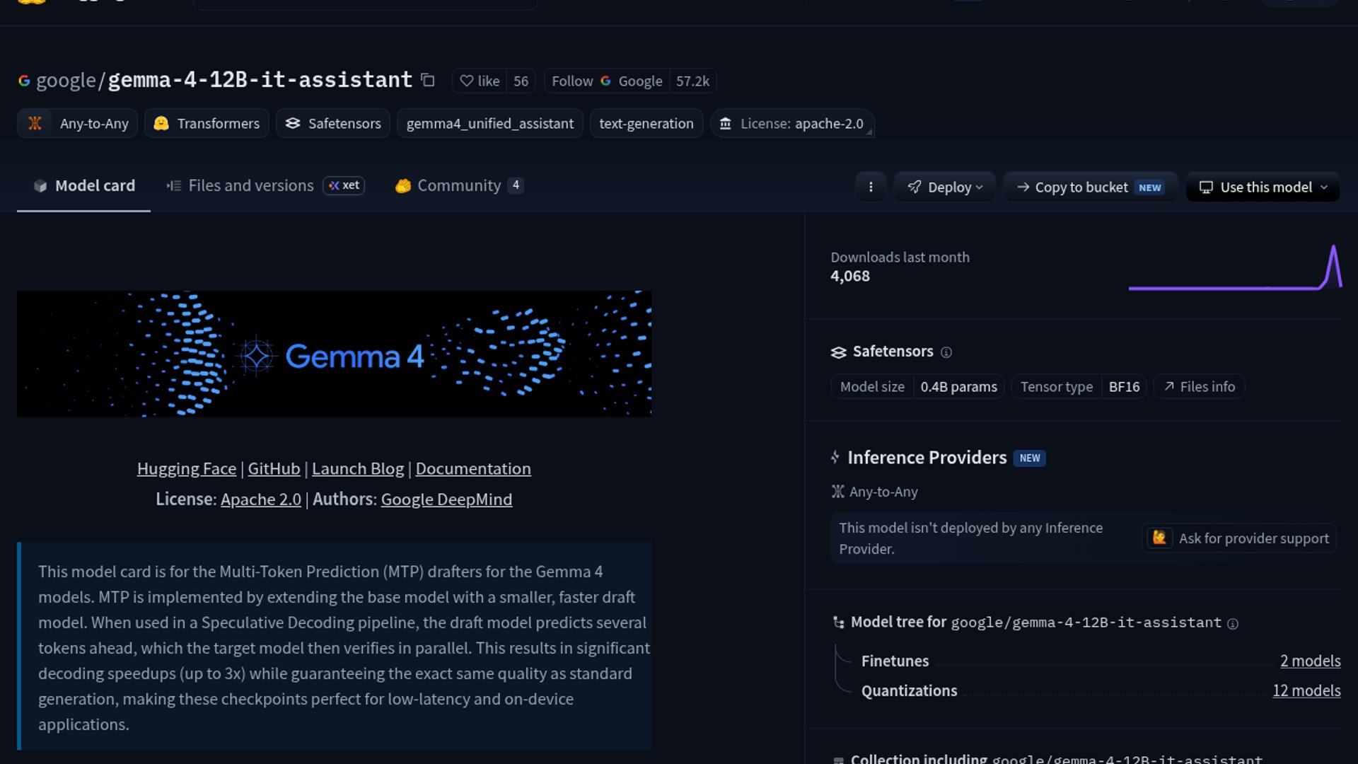The width and height of the screenshot is (1358, 764).
Task: Open the 56 likes count
Action: coord(521,81)
